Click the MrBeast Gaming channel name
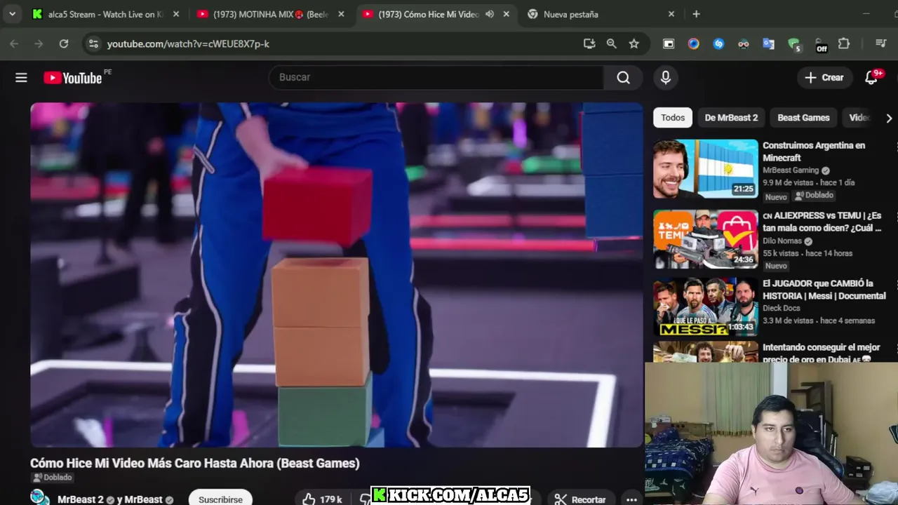The width and height of the screenshot is (898, 505). coord(791,170)
